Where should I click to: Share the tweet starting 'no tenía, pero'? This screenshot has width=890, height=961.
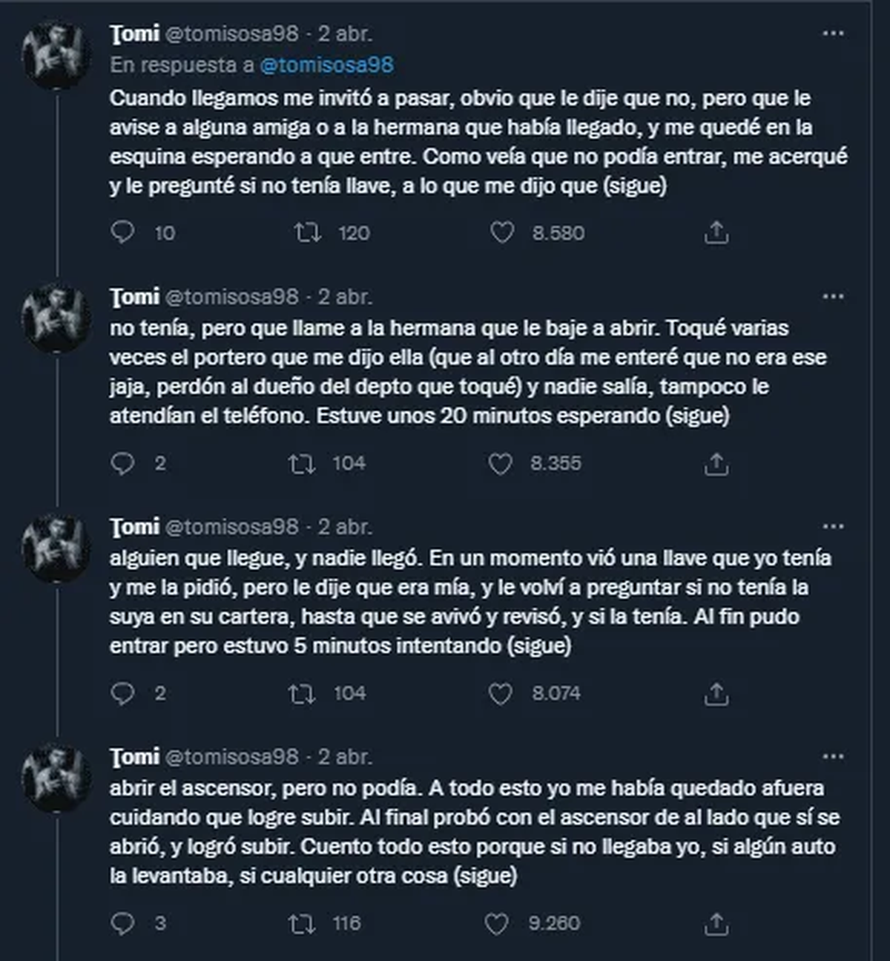(x=716, y=464)
